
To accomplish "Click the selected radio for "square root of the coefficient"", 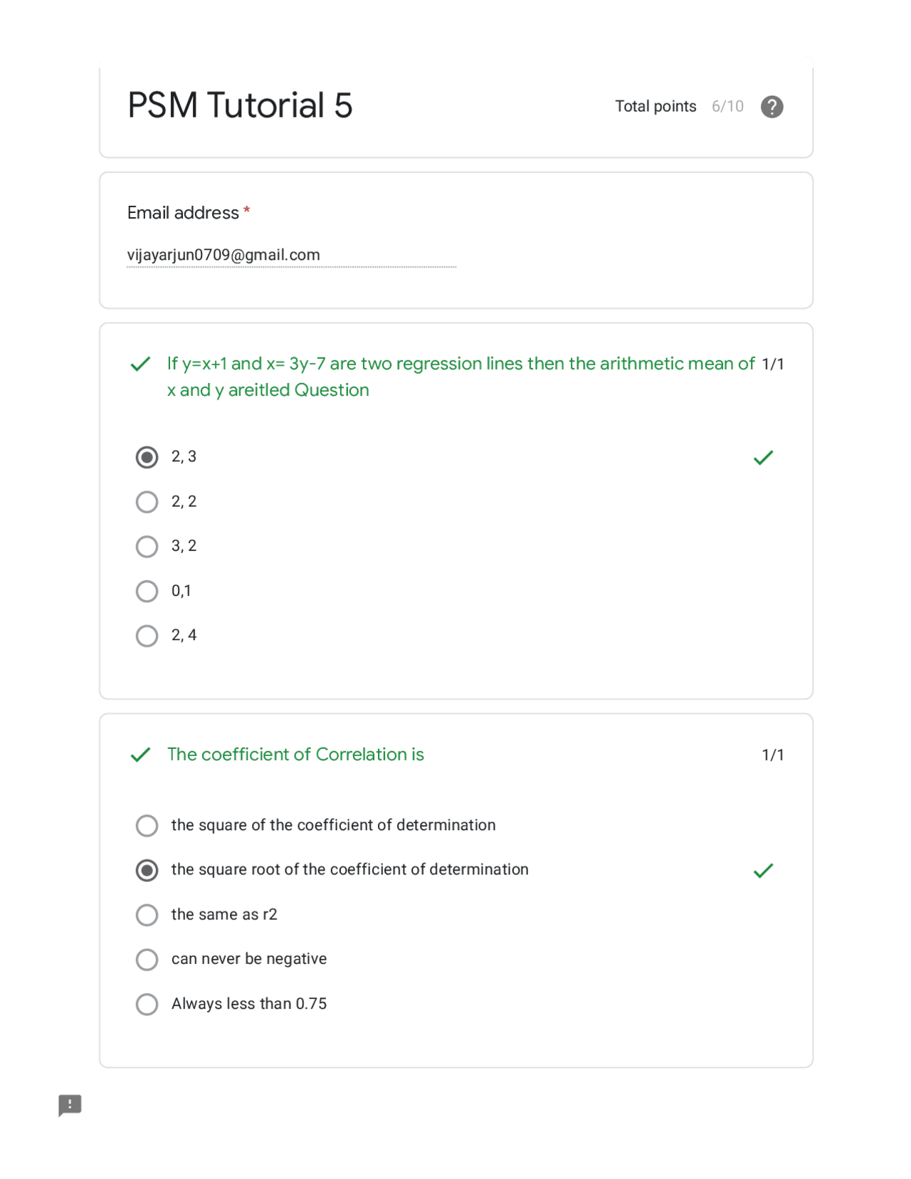I will coord(147,869).
